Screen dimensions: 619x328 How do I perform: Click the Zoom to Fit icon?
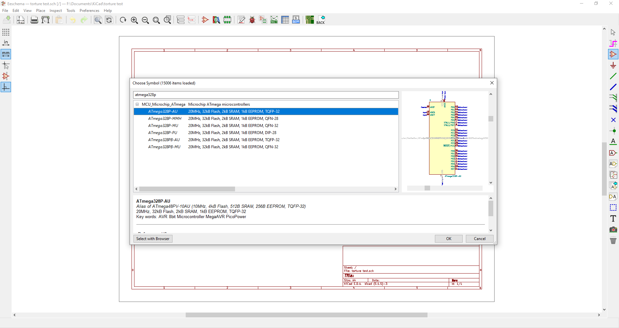156,20
